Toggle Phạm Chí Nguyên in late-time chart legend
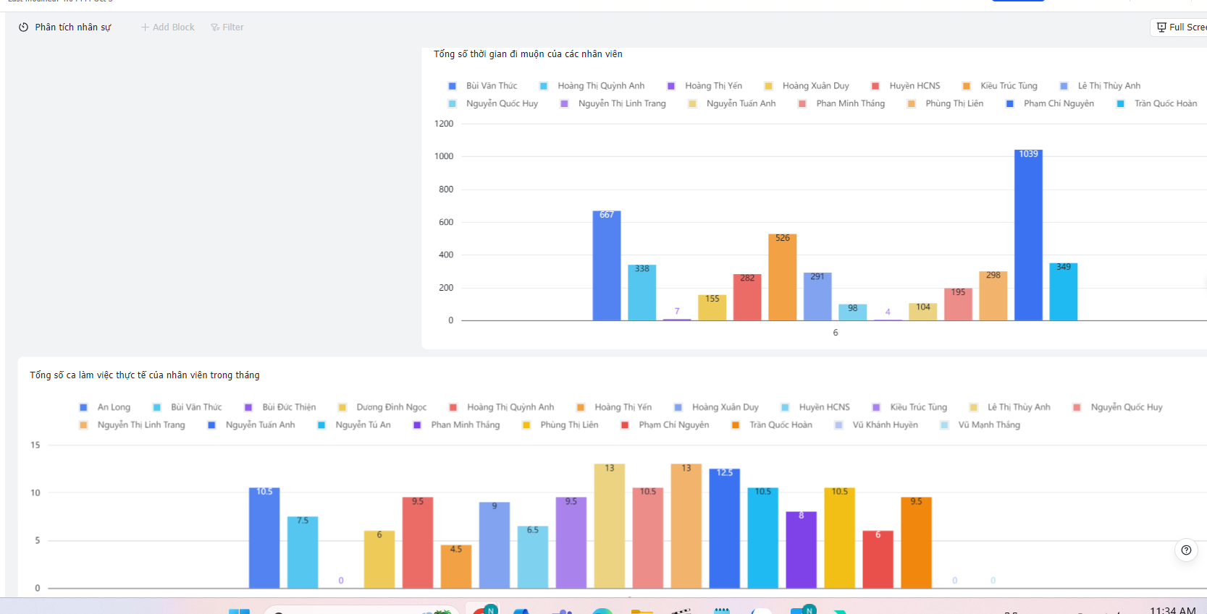Viewport: 1207px width, 614px height. (1050, 104)
